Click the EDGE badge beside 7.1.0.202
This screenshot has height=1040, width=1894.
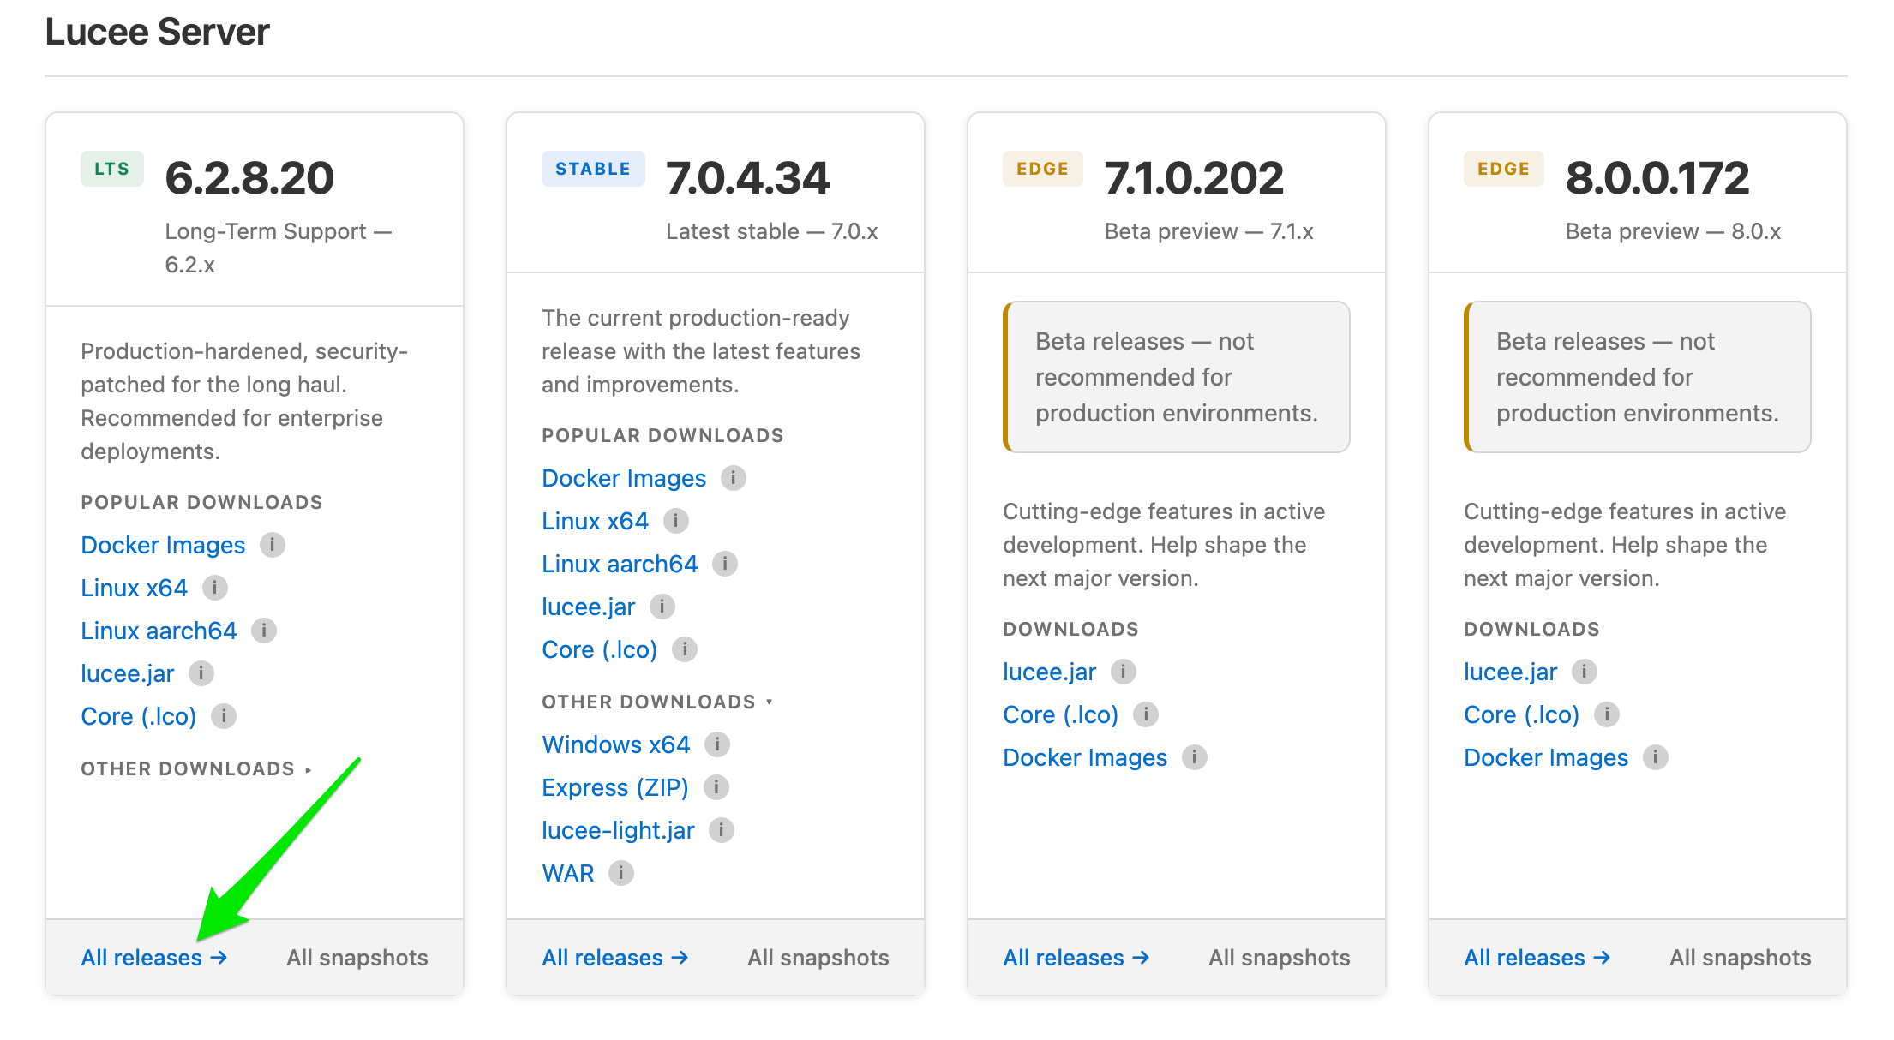[x=1043, y=169]
